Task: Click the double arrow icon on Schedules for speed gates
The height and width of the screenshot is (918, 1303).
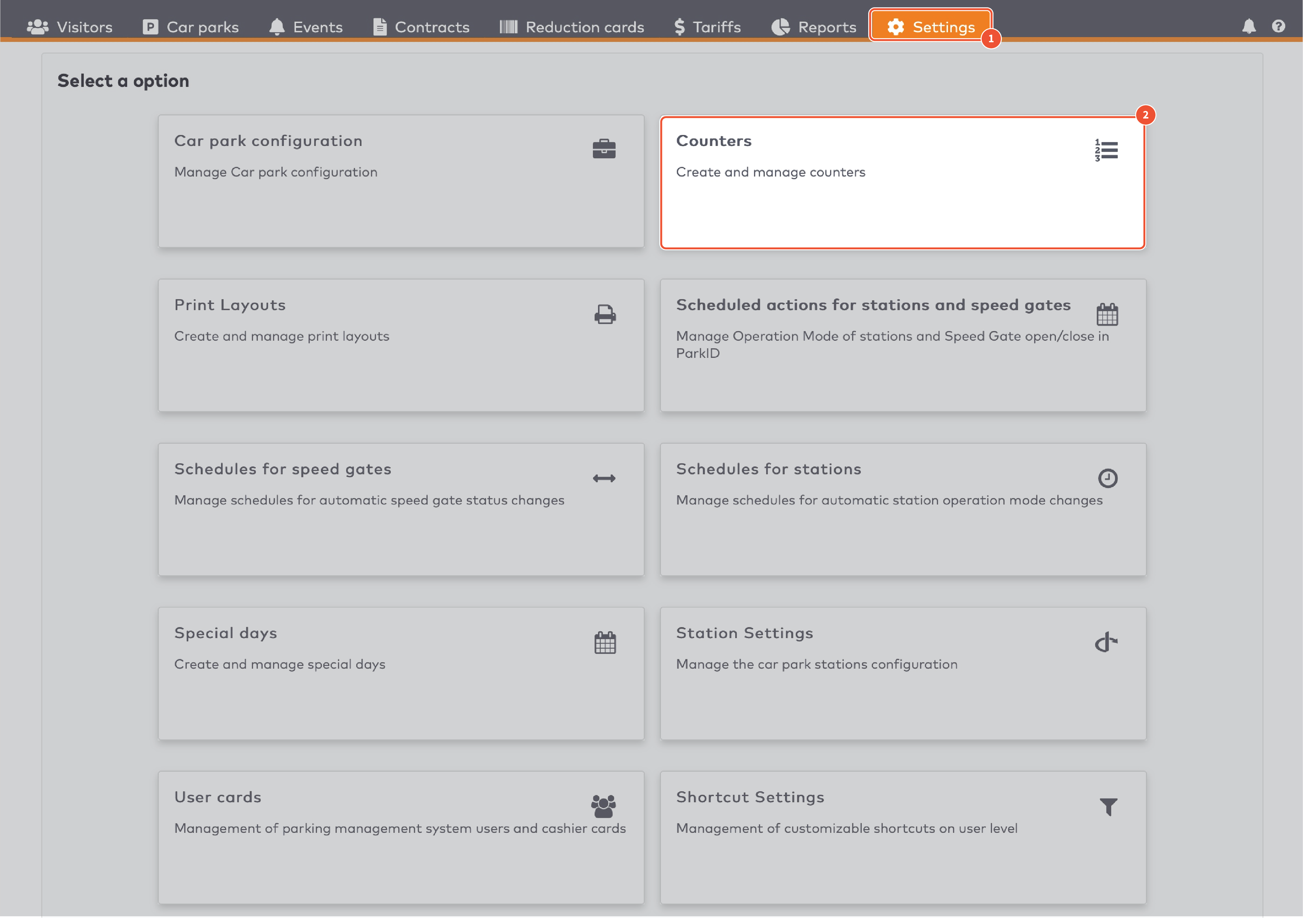Action: 604,478
